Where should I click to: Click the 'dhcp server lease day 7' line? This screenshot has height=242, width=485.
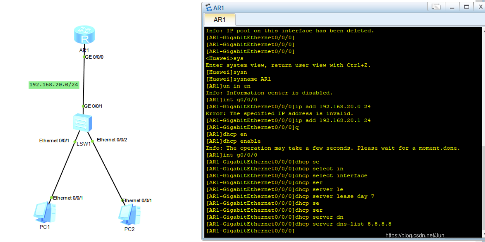pyautogui.click(x=290, y=196)
